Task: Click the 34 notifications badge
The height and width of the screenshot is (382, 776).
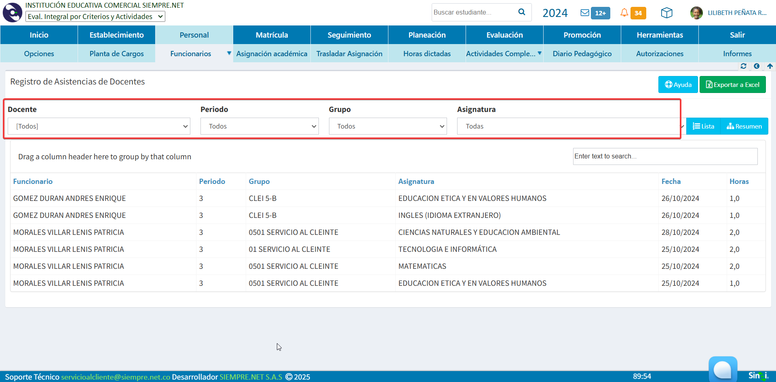Action: (638, 13)
